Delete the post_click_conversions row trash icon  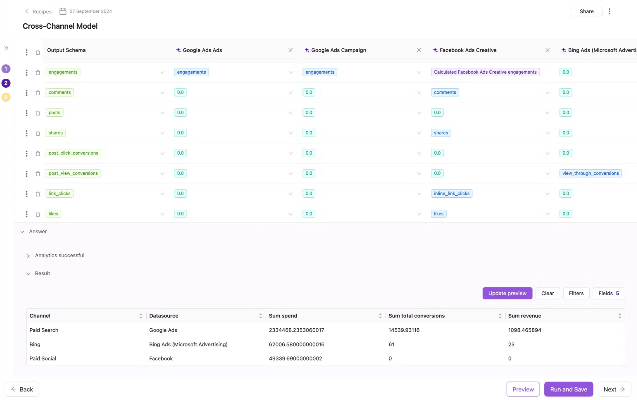38,154
